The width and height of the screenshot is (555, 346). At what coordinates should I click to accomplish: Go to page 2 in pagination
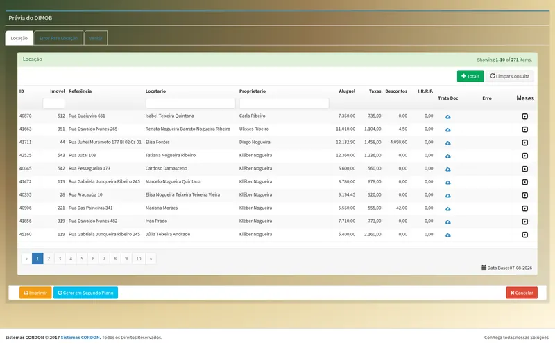tap(49, 258)
